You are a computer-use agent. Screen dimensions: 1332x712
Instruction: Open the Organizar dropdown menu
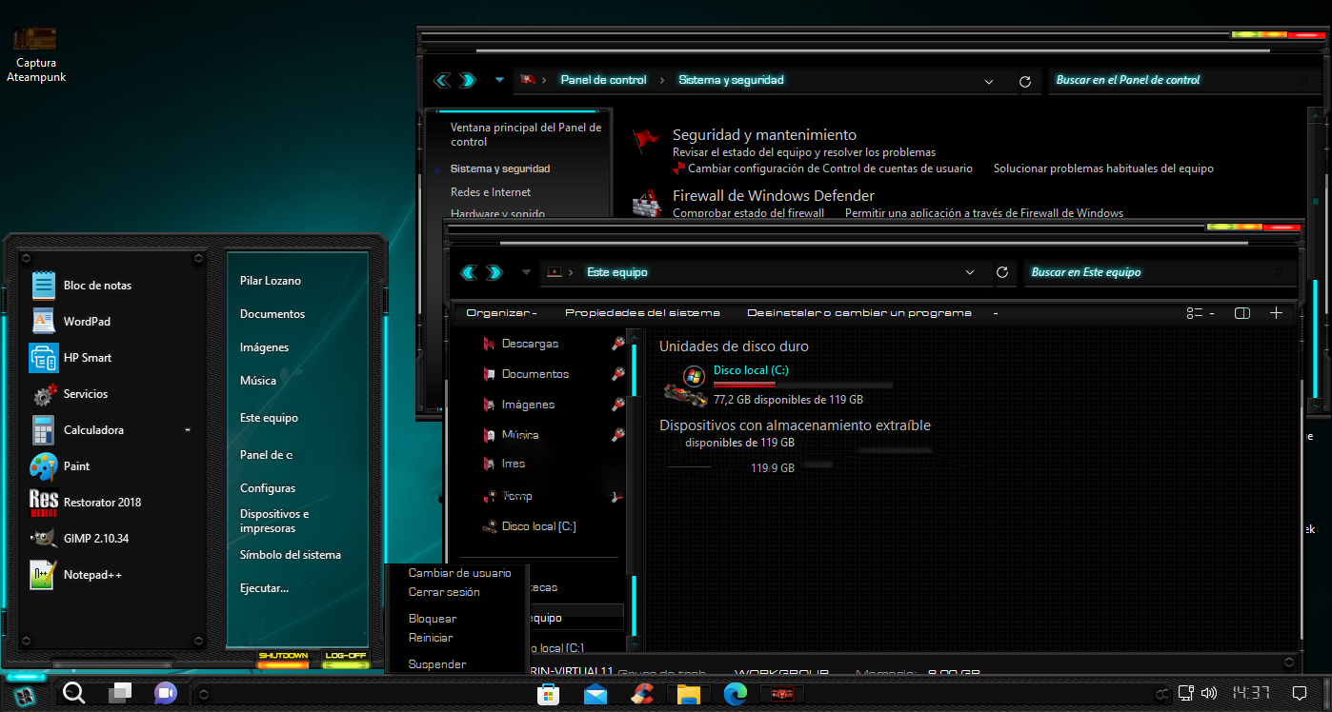(x=501, y=313)
